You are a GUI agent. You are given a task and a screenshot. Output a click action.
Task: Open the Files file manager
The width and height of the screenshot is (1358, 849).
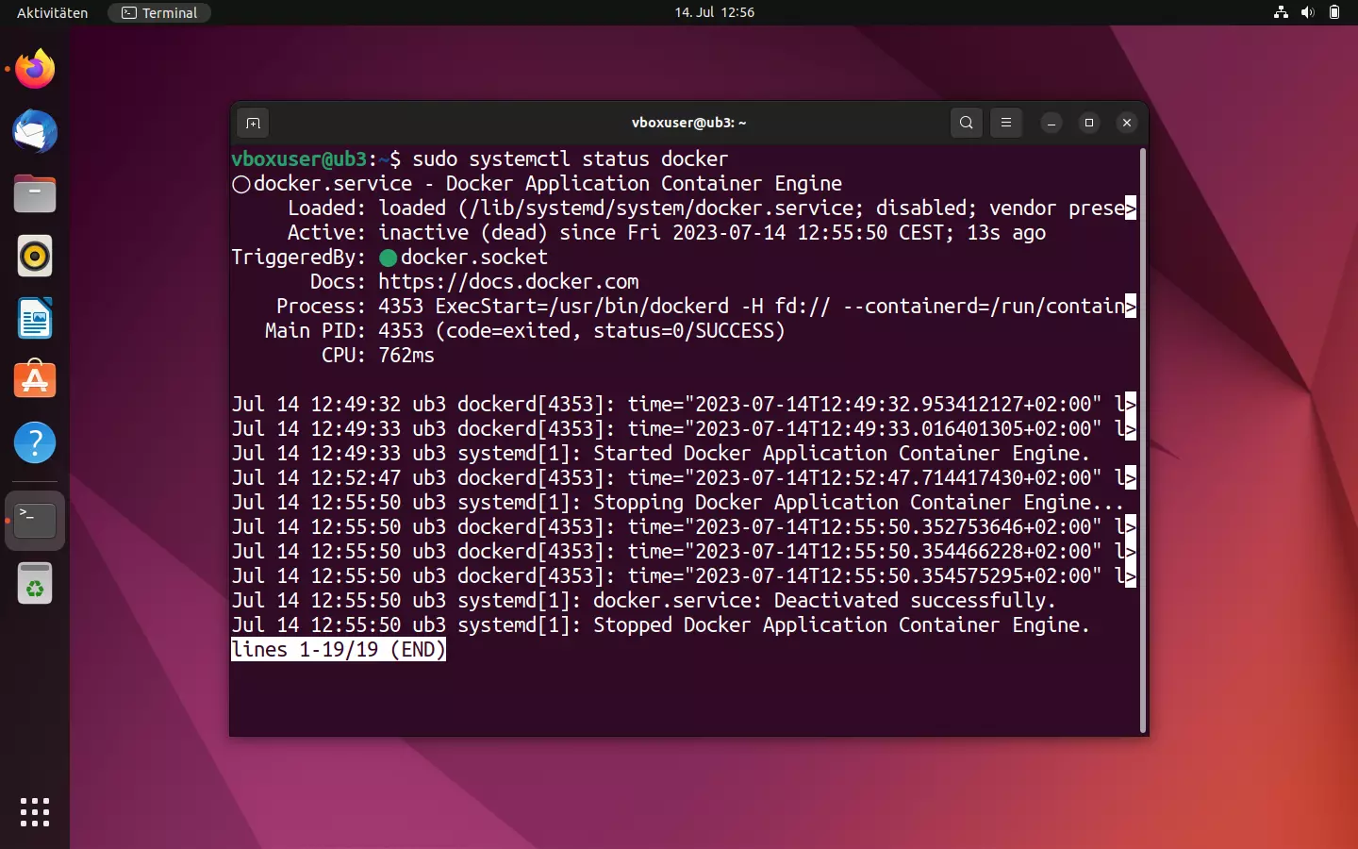pyautogui.click(x=34, y=193)
